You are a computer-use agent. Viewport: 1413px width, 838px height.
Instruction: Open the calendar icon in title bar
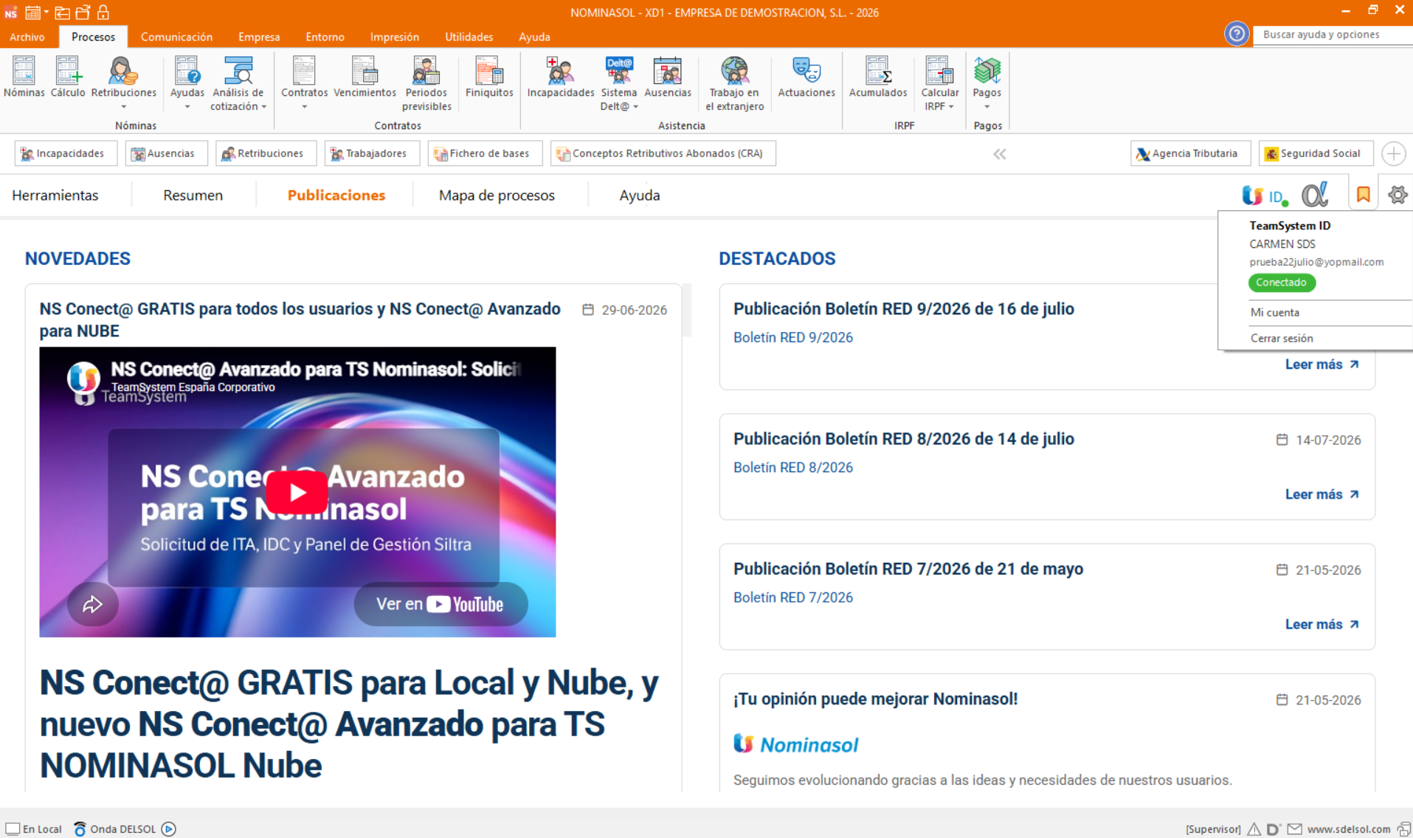tap(32, 12)
